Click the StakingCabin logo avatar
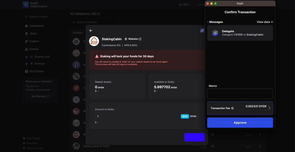295x152 pixels. (x=94, y=41)
